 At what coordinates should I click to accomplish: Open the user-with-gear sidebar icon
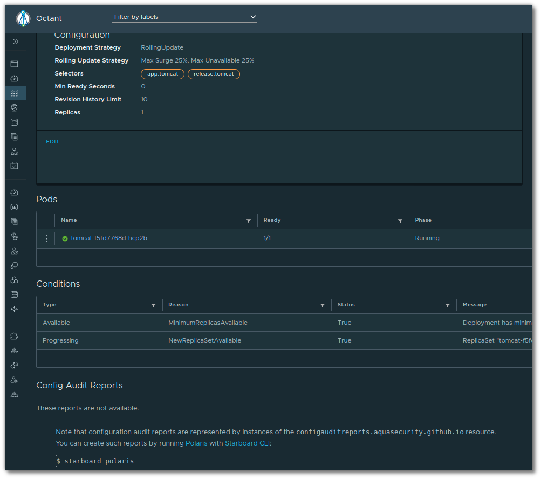[x=14, y=380]
